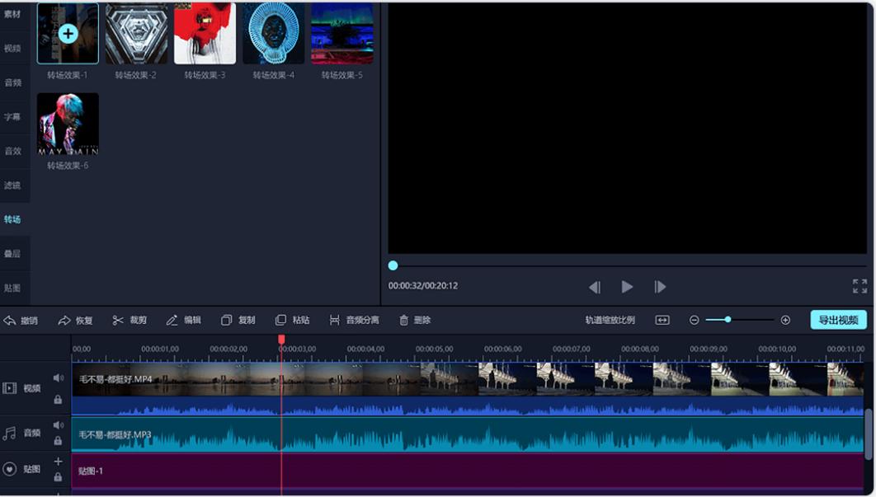
Task: Click the undo (撤销) arrow icon
Action: 10,320
